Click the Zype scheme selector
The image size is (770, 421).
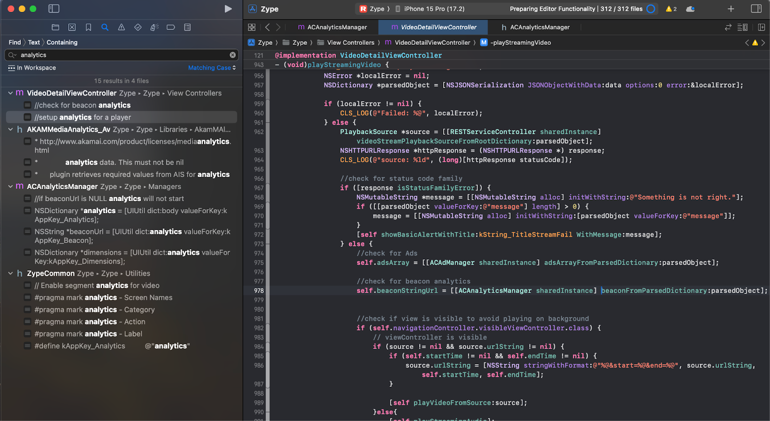coord(372,9)
